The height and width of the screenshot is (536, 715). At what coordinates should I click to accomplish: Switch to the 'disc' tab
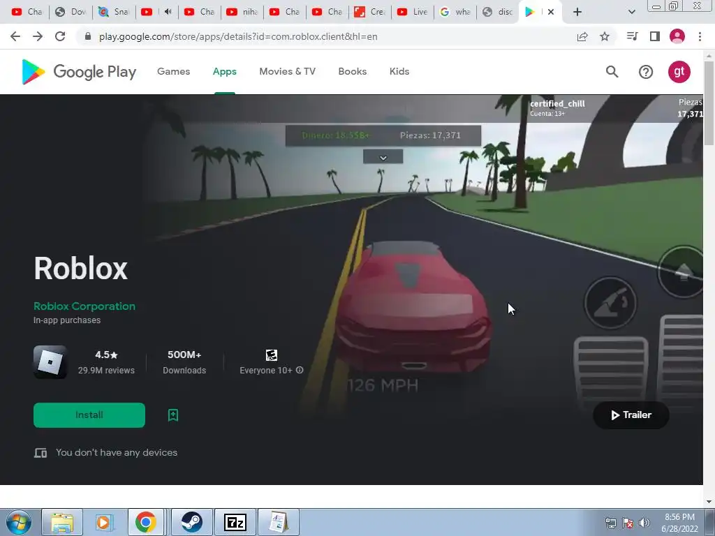pos(497,12)
